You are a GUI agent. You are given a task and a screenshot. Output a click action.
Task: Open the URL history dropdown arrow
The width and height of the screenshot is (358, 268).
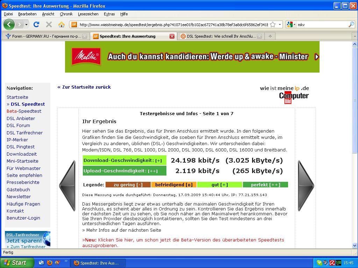tap(280, 24)
